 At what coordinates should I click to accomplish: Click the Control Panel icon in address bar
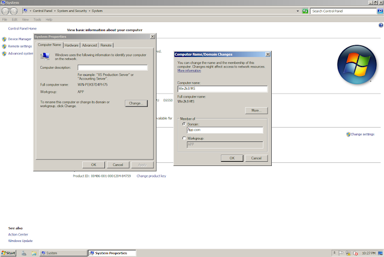pos(25,11)
